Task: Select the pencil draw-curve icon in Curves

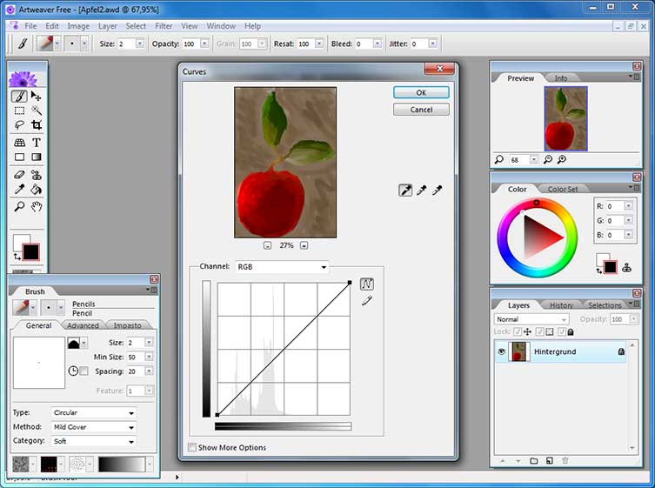Action: click(367, 300)
